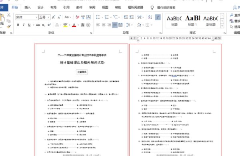Image resolution: width=240 pixels, height=156 pixels.
Task: Click the Copy icon
Action: [x=8, y=21]
